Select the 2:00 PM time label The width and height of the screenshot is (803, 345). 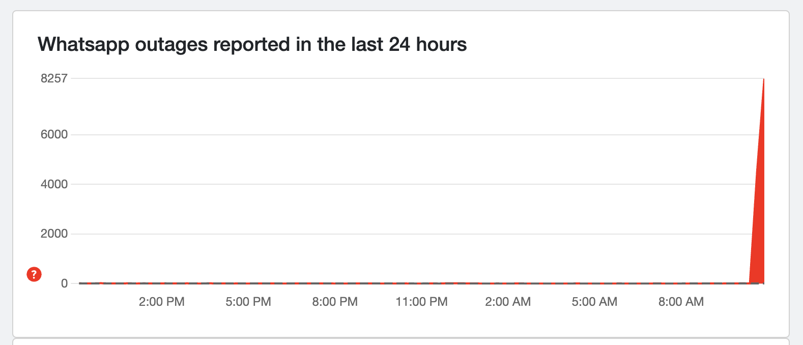(161, 302)
